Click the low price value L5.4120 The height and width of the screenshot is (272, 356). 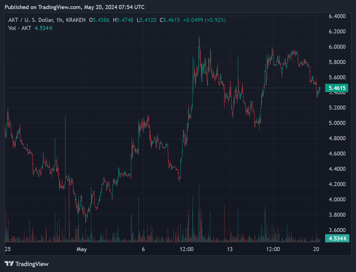[147, 20]
